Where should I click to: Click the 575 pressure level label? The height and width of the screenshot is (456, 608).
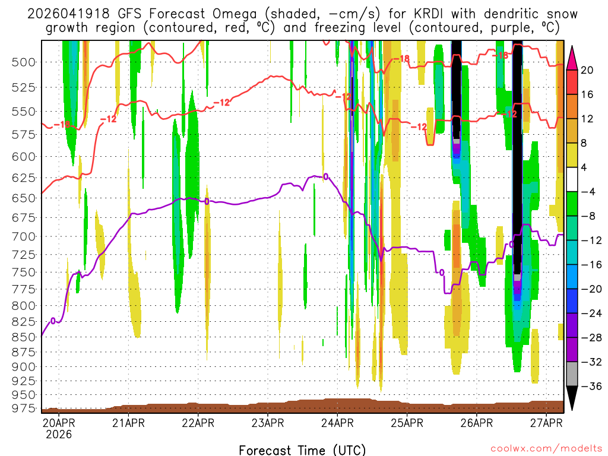24,135
